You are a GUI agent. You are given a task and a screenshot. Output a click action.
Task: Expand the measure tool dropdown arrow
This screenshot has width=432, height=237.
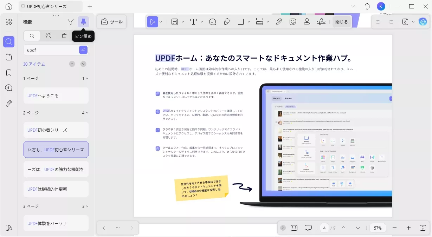(x=268, y=22)
